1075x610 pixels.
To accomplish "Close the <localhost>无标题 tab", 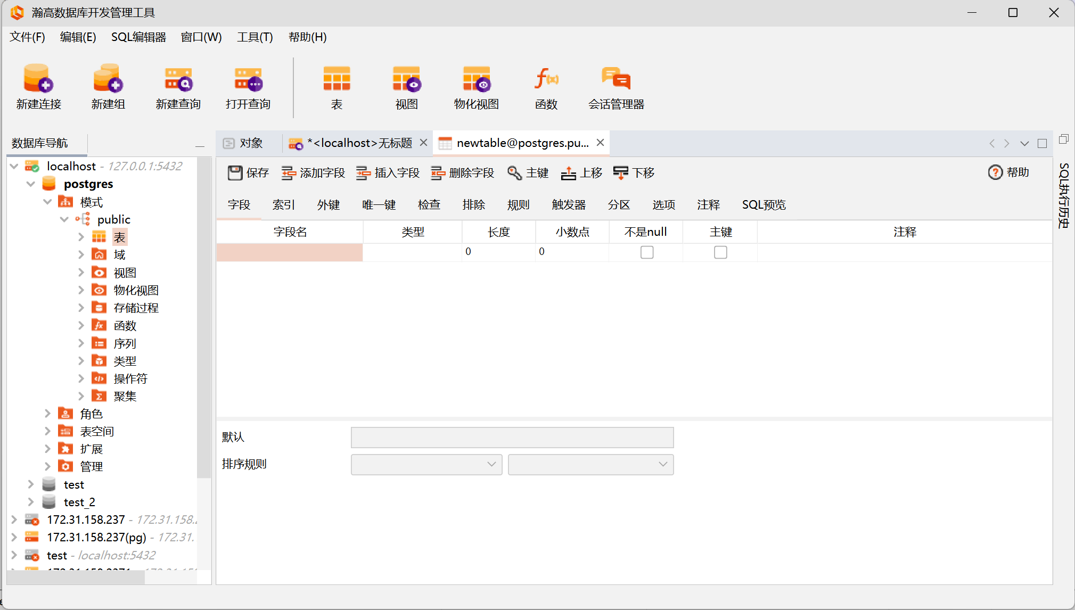I will click(424, 143).
